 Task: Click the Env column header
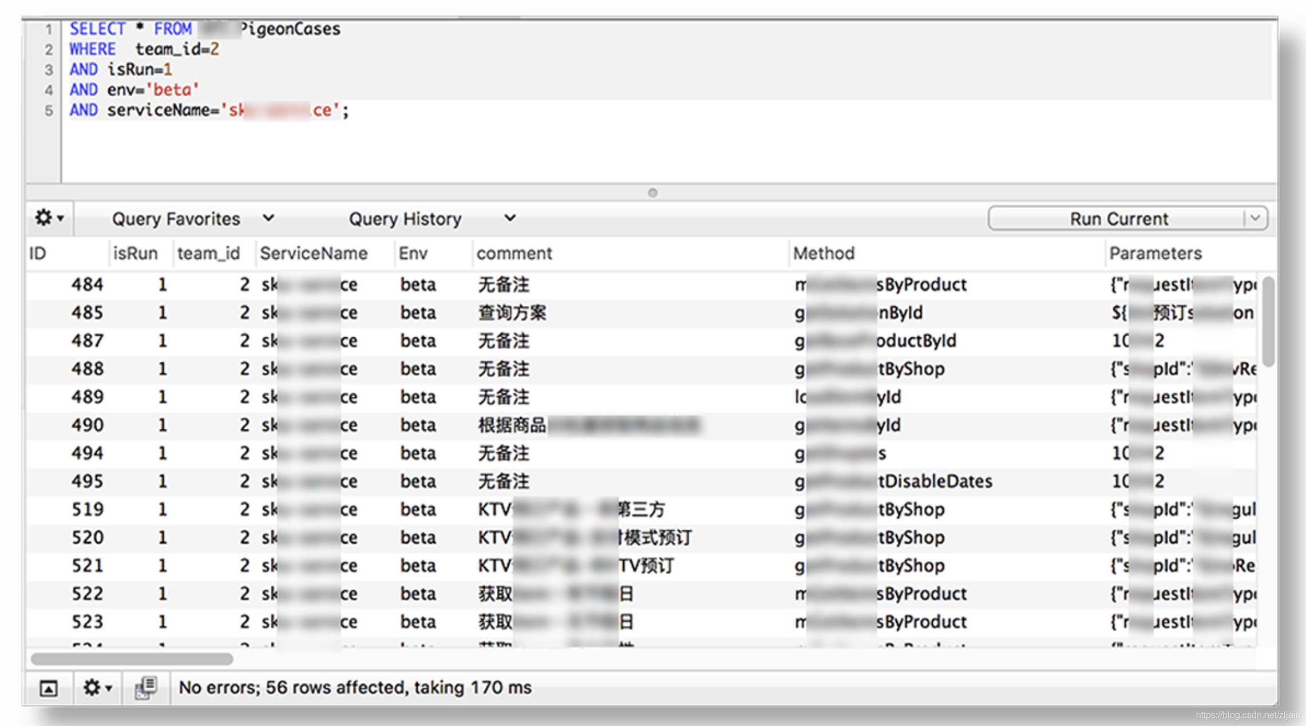[x=433, y=253]
